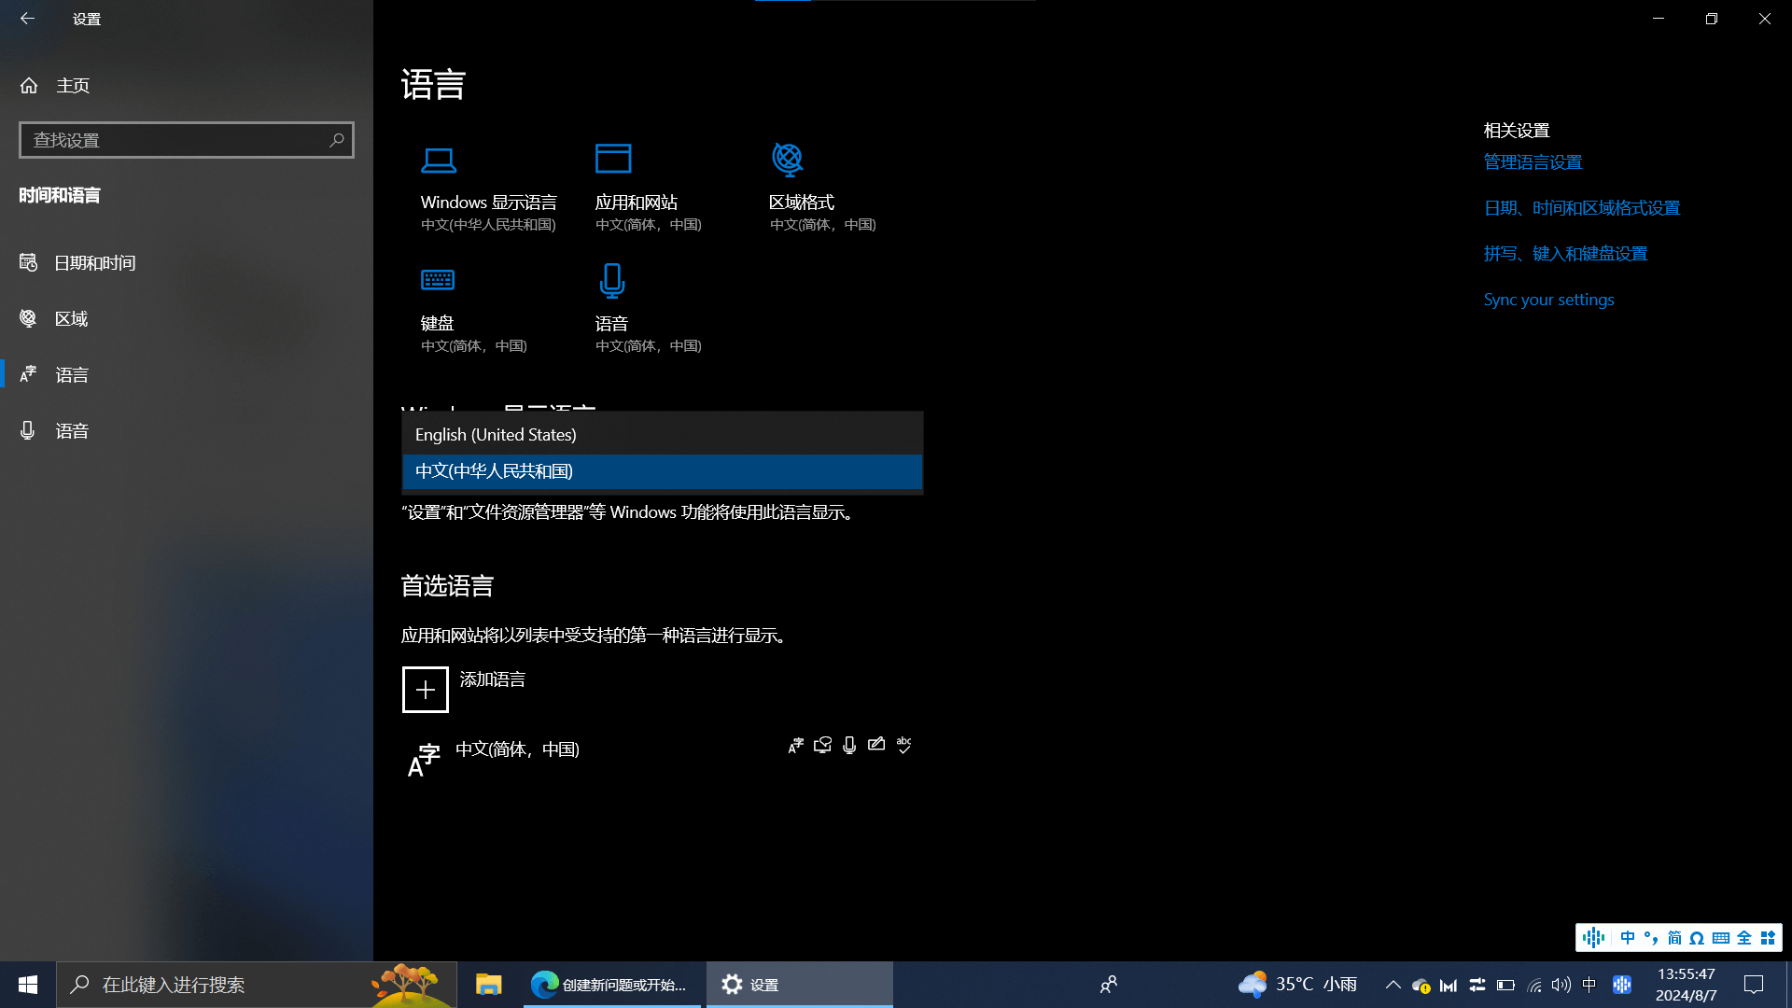Open symbol picker Ω in IME toolbar
The image size is (1792, 1008).
click(x=1697, y=937)
